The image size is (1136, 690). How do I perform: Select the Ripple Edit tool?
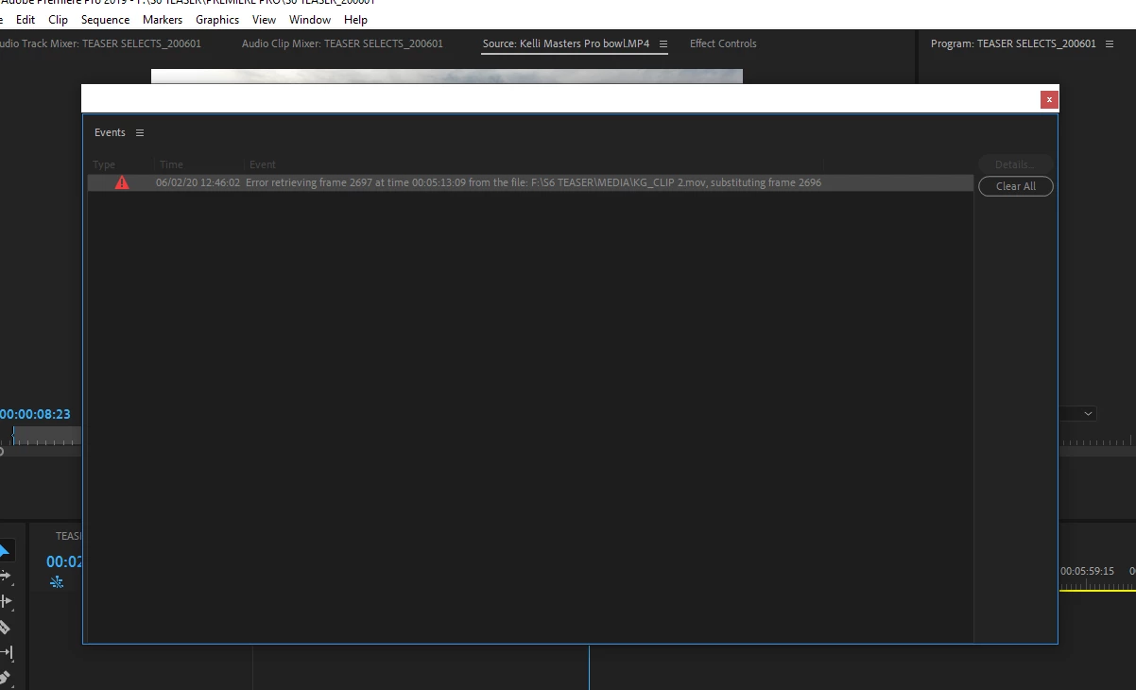pos(5,601)
